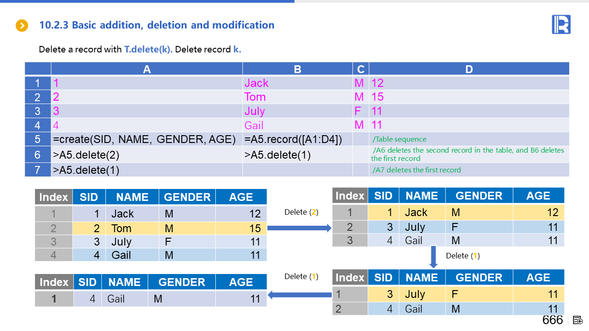Click the R logo in the top-right corner
This screenshot has width=589, height=331.
pyautogui.click(x=561, y=24)
